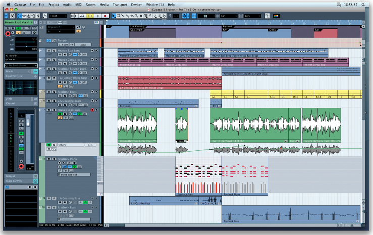
Task: Open the Volume automation parameter selector
Action: pos(71,145)
